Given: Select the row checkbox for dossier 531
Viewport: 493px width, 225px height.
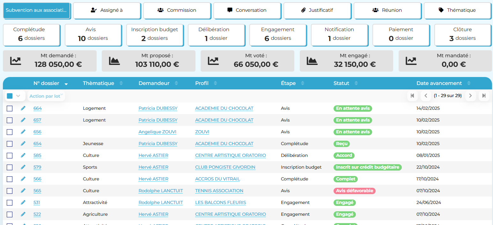Looking at the screenshot, I should pyautogui.click(x=10, y=203).
